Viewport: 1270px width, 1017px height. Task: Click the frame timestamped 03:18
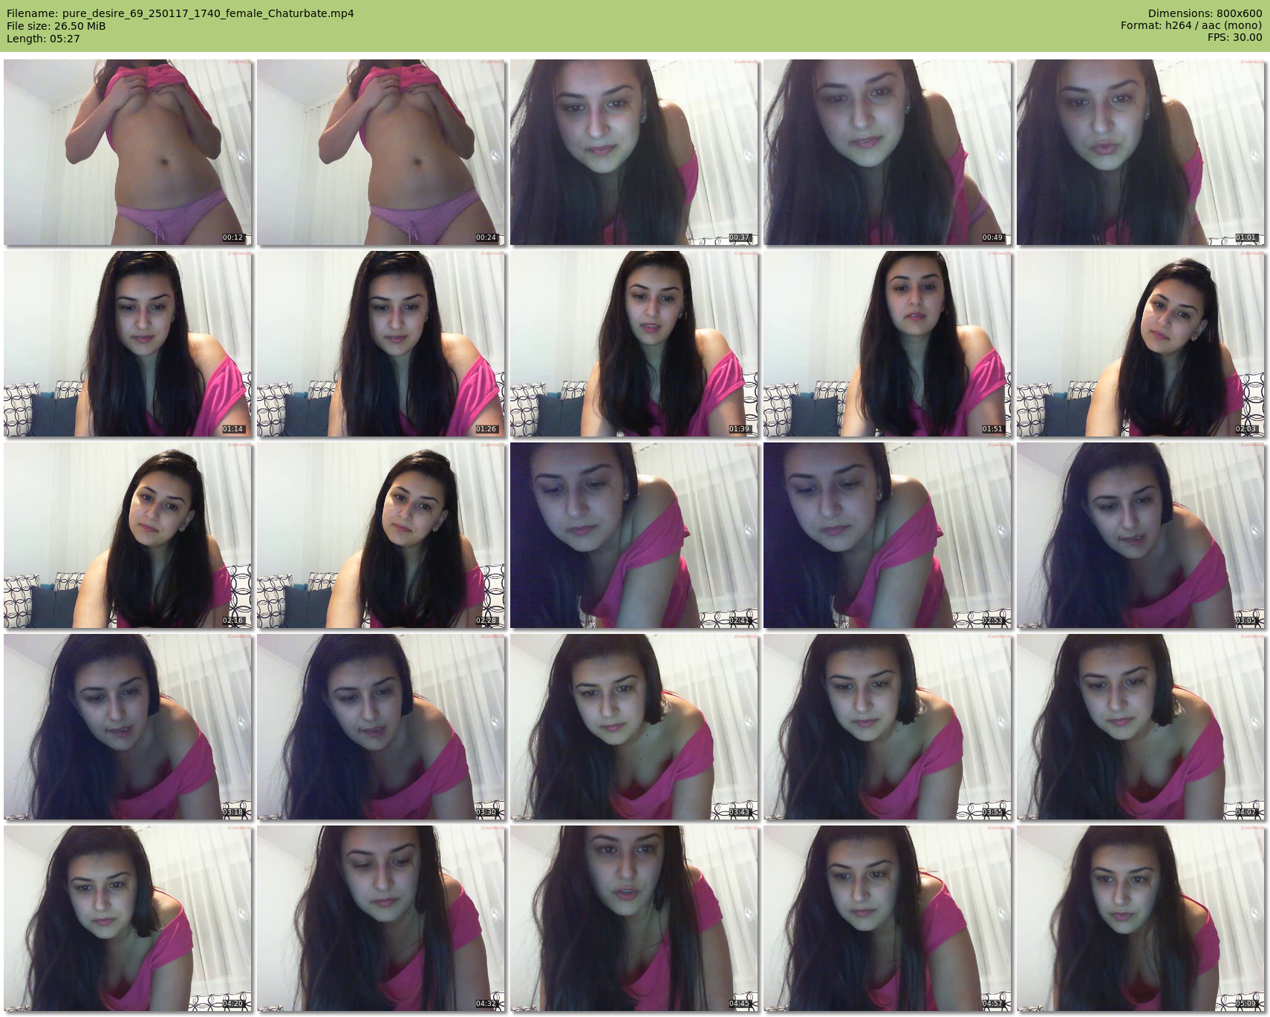point(128,727)
